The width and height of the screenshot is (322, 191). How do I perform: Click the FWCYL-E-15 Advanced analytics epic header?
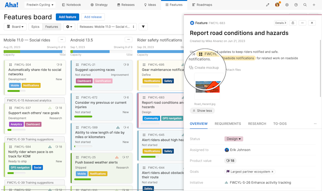click(x=34, y=101)
